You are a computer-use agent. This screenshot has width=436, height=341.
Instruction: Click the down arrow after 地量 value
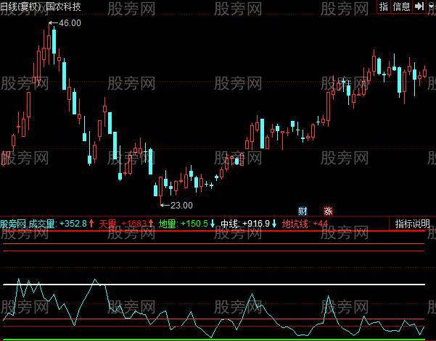point(214,224)
